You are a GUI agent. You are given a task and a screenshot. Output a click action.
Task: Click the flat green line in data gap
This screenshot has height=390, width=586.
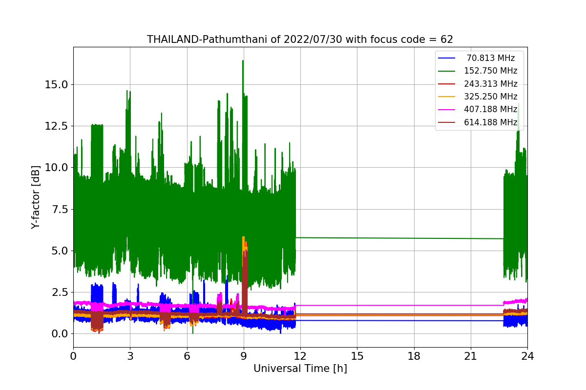pos(399,238)
